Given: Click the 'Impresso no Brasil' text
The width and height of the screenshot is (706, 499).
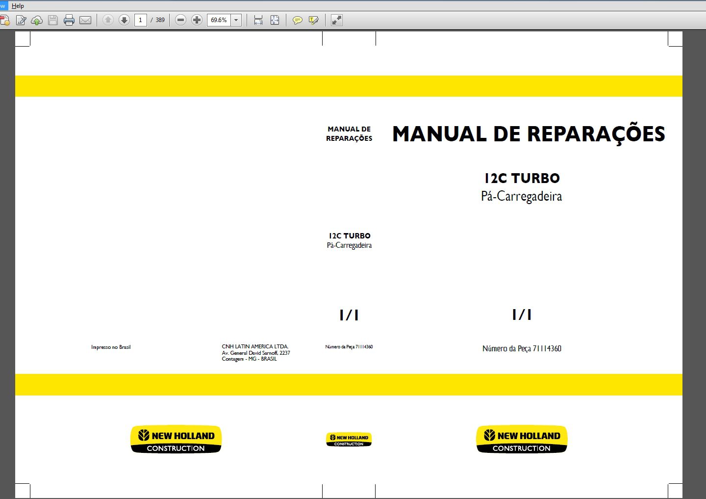Looking at the screenshot, I should pyautogui.click(x=111, y=347).
